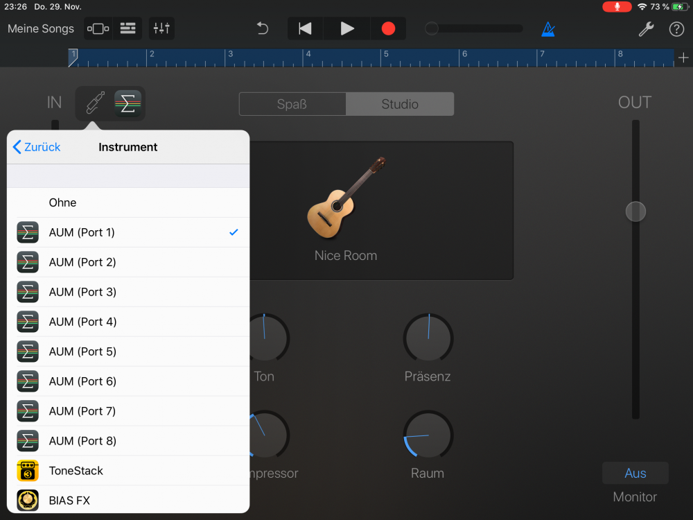Switch to the Spaß tab
Viewport: 693px width, 520px height.
pyautogui.click(x=292, y=105)
